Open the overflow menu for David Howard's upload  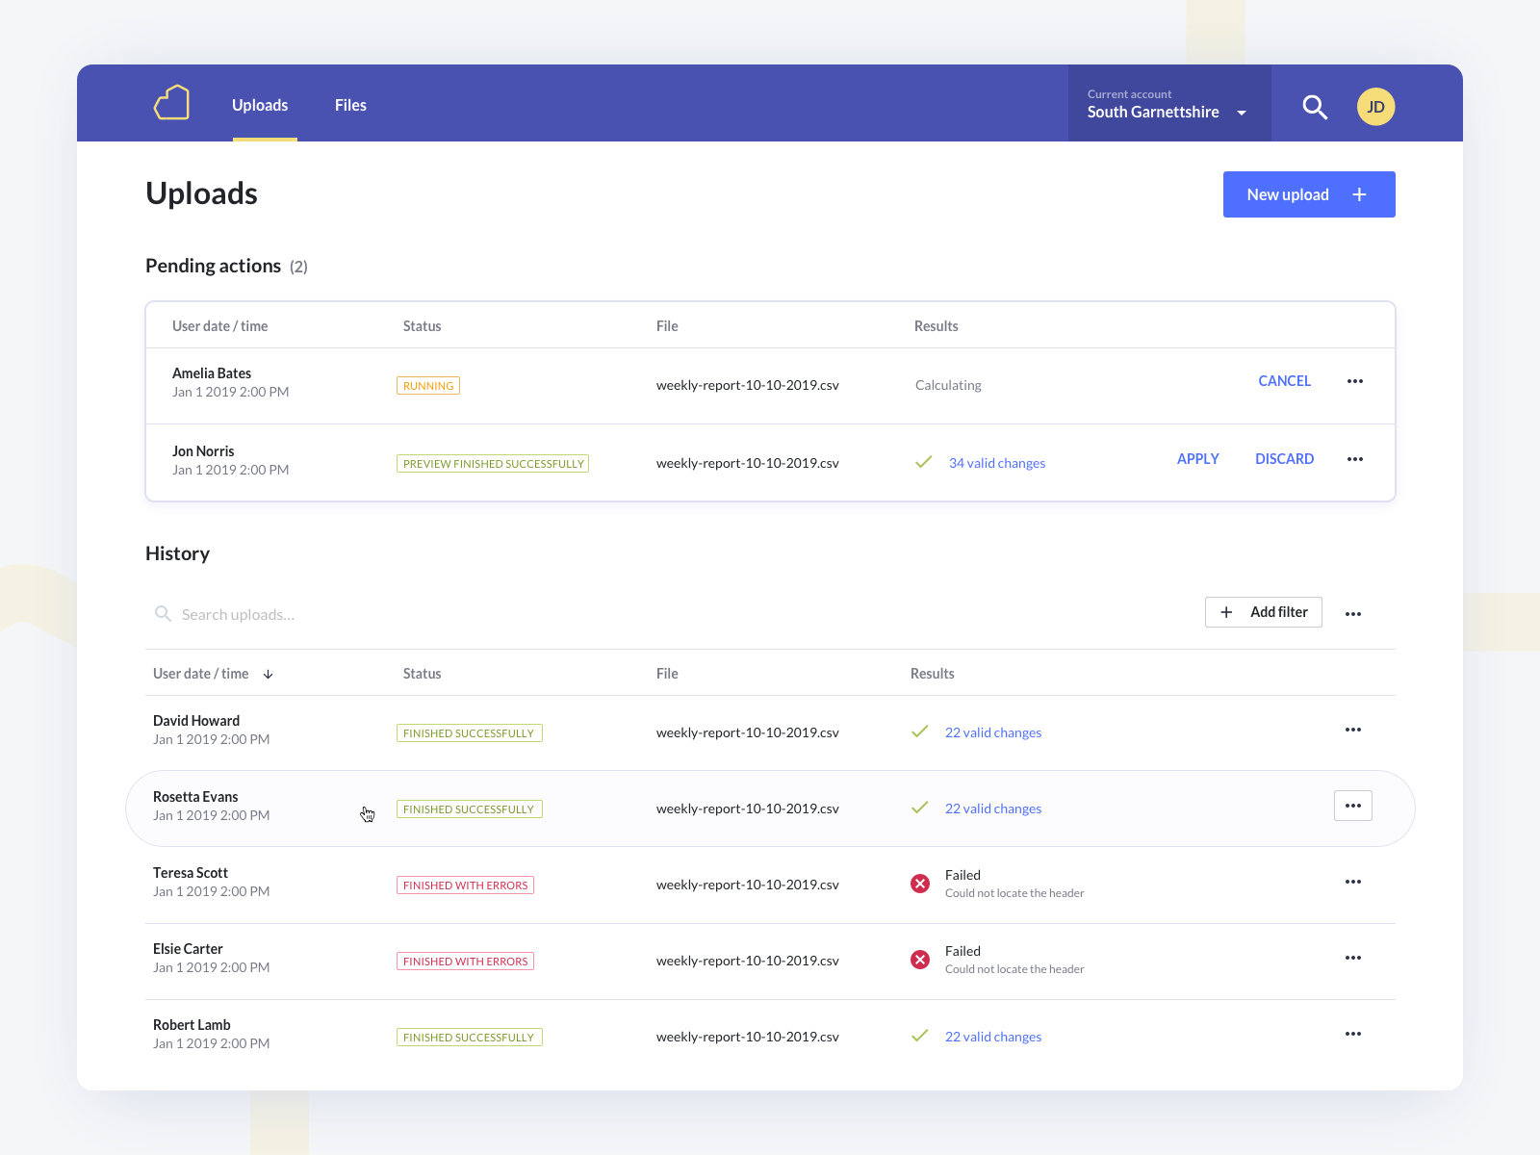coord(1353,730)
